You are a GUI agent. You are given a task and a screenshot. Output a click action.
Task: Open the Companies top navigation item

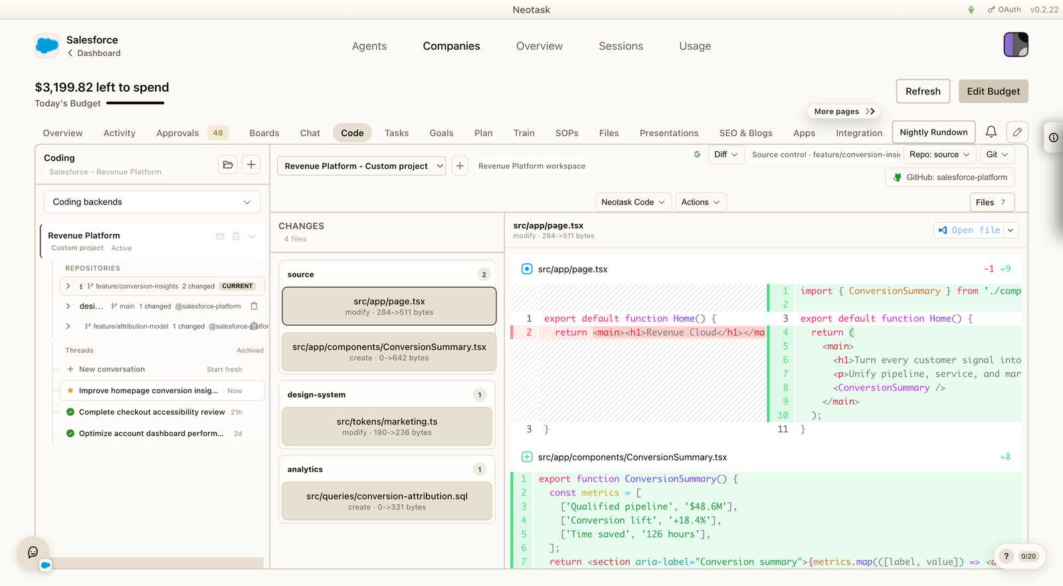pos(452,46)
